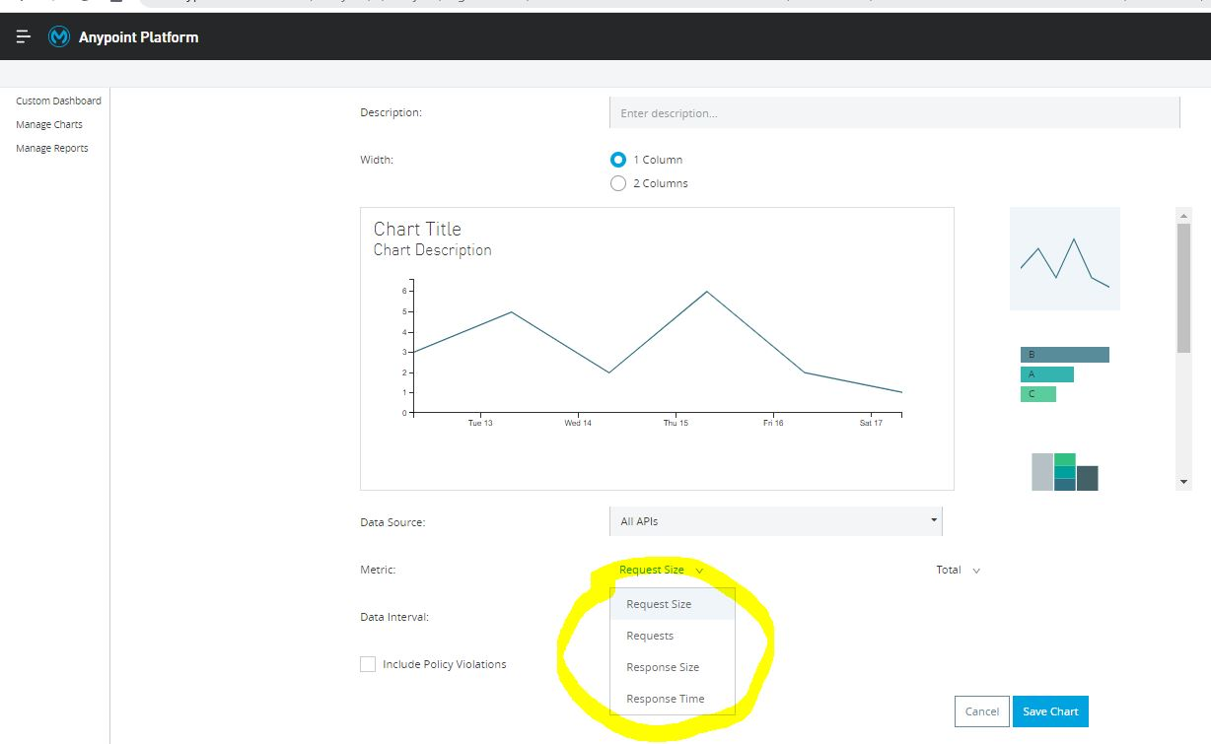Select the line chart type thumbnail
Viewport: 1211px width, 744px height.
tap(1064, 258)
